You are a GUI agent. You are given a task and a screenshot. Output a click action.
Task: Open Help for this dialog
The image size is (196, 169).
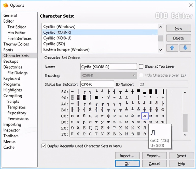pos(182,163)
